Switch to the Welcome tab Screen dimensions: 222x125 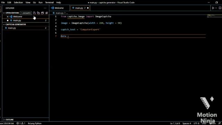(59, 8)
